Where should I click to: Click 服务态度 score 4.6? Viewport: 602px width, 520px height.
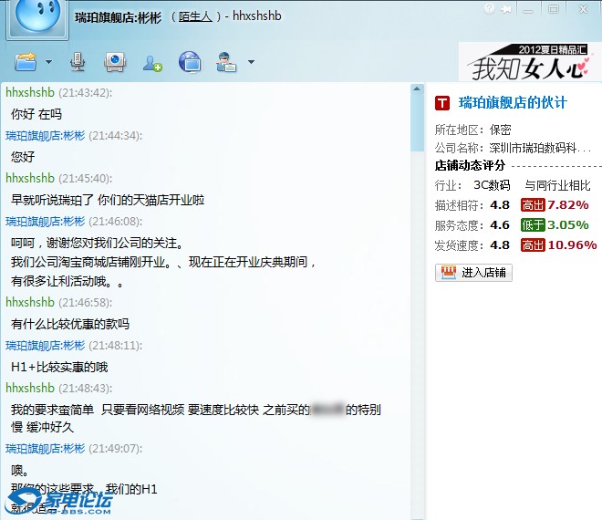tap(500, 225)
